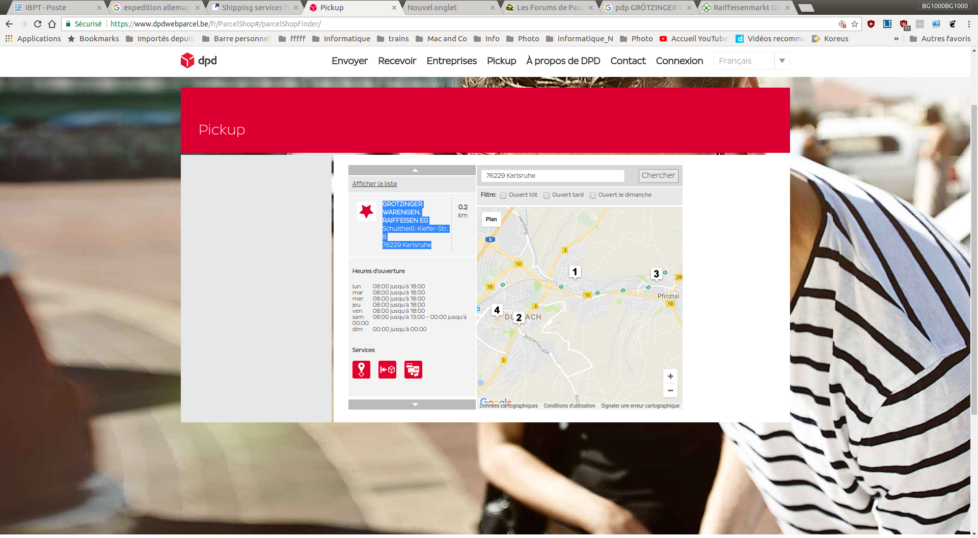Open the Envoyer menu
Viewport: 978px width, 538px height.
(349, 61)
